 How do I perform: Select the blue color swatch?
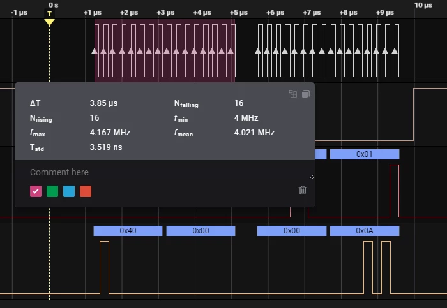(69, 191)
